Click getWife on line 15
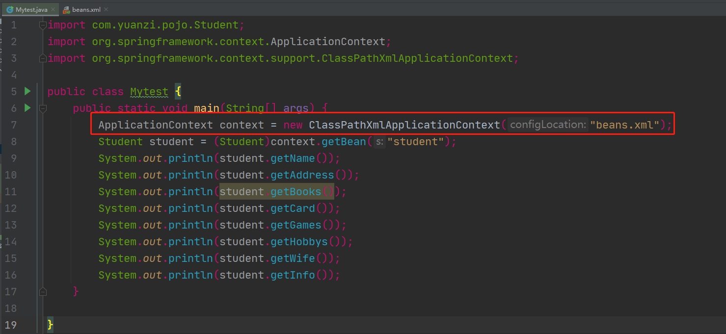Screen dimensions: 726x334 [293, 258]
